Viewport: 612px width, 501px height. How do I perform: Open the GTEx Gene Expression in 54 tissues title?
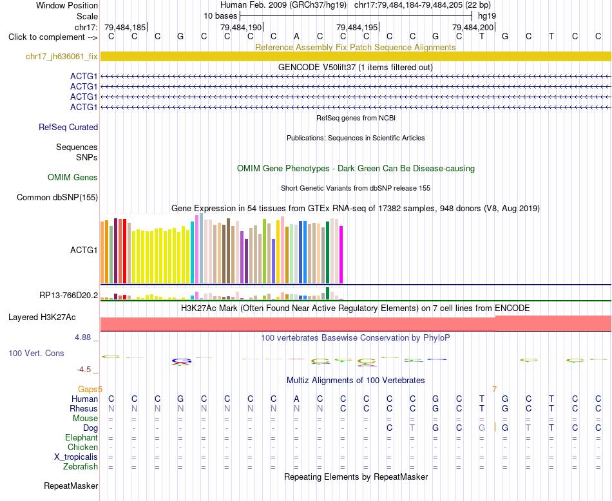(x=356, y=209)
